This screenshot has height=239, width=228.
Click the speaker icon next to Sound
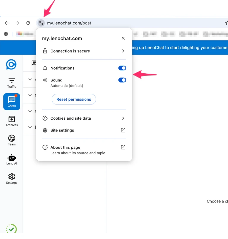45,80
